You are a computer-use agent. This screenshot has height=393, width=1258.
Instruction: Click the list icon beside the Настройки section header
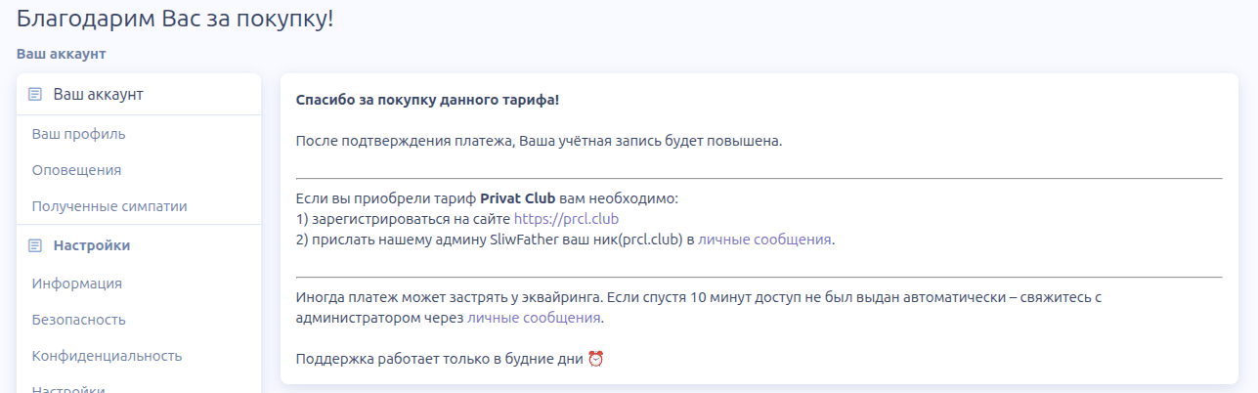click(x=35, y=245)
